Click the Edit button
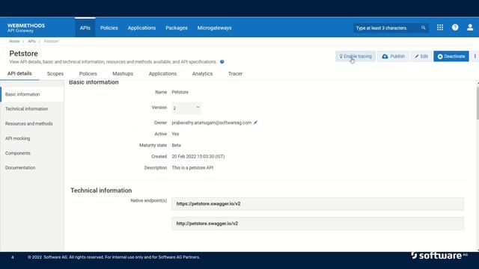Screen dimensions: 479x269 (421, 56)
